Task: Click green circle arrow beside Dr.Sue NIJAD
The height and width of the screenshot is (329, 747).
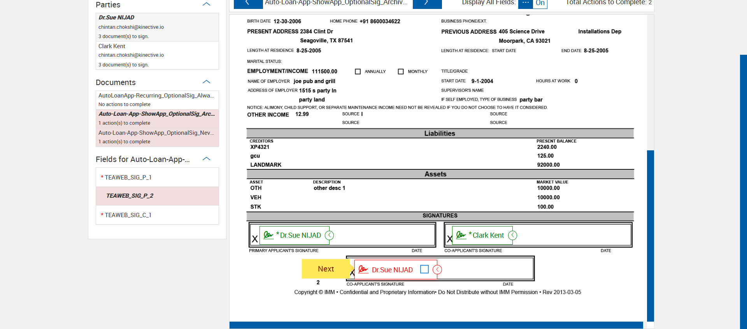Action: pyautogui.click(x=329, y=235)
